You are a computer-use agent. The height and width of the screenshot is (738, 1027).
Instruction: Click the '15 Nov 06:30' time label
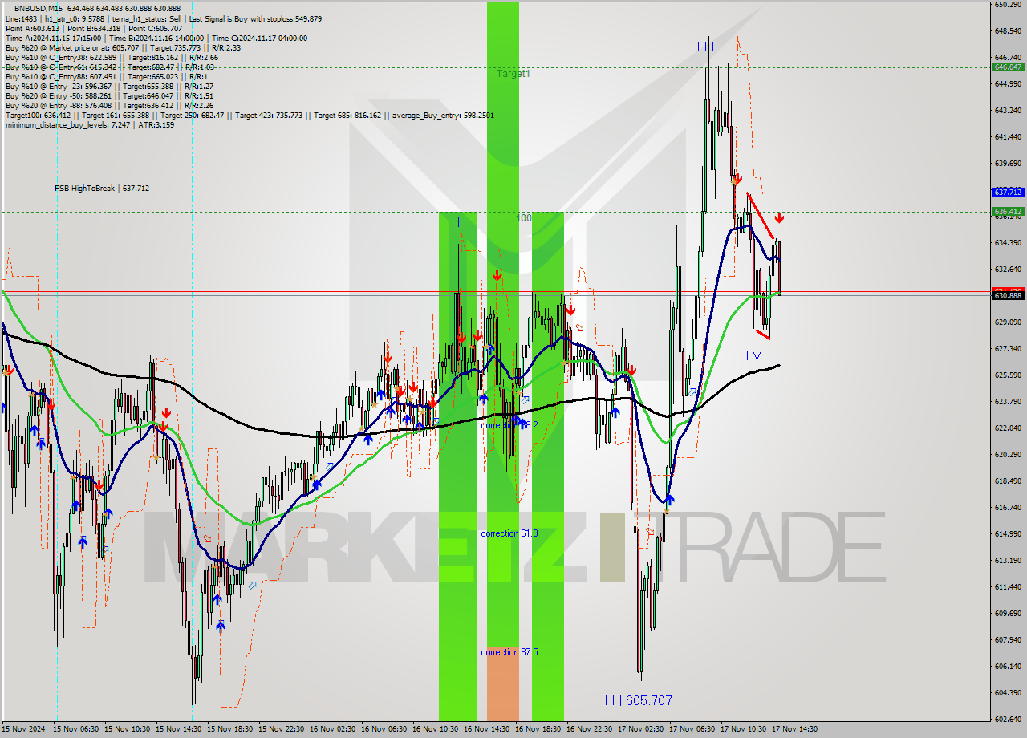click(x=76, y=729)
